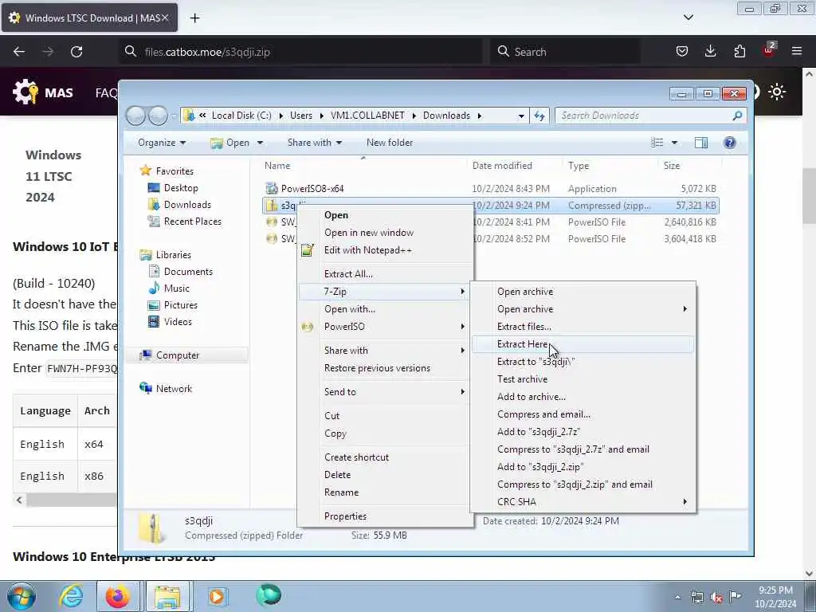Viewport: 816px width, 612px height.
Task: Sort by Date modified column
Action: (502, 166)
